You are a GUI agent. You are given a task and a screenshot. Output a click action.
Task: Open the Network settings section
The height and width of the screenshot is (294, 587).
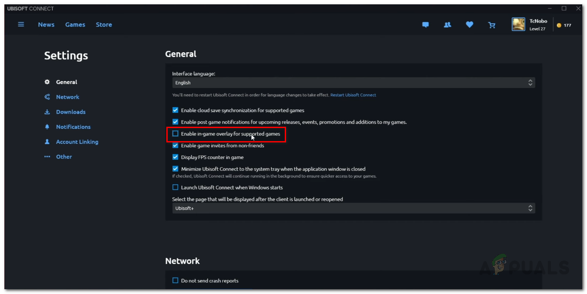pyautogui.click(x=67, y=97)
